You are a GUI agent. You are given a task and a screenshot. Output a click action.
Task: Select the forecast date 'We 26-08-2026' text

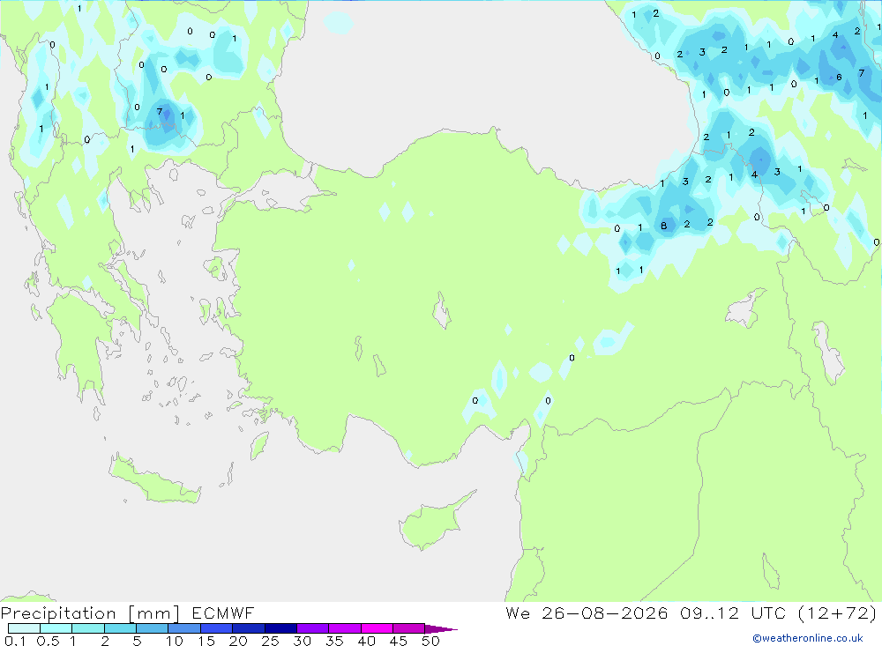pyautogui.click(x=587, y=613)
